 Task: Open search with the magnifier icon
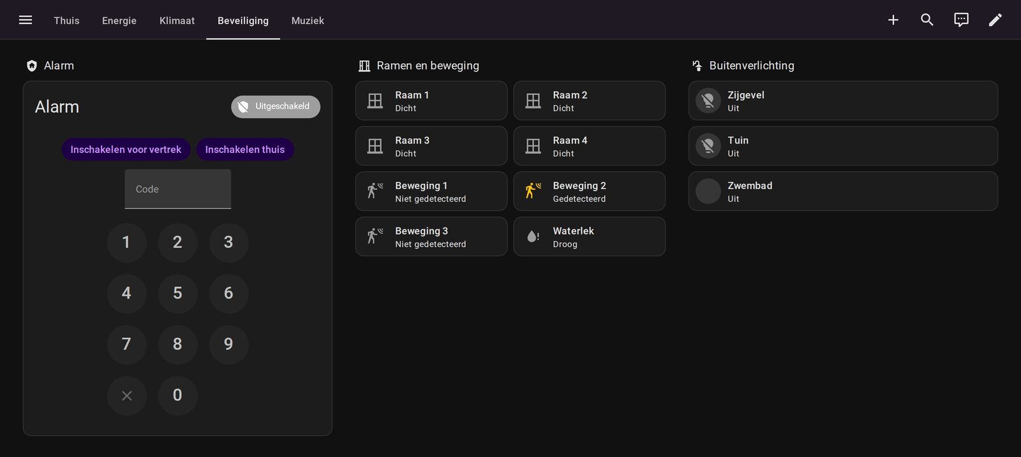[927, 20]
